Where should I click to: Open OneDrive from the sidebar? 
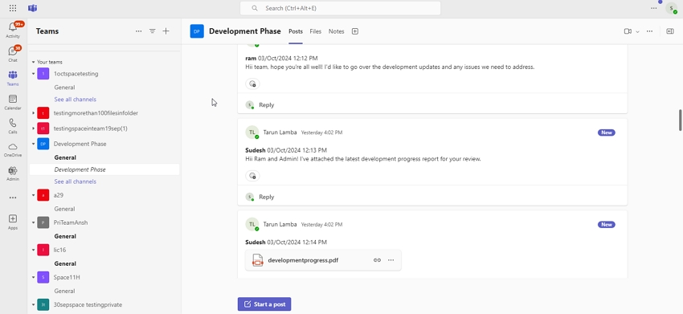point(13,149)
